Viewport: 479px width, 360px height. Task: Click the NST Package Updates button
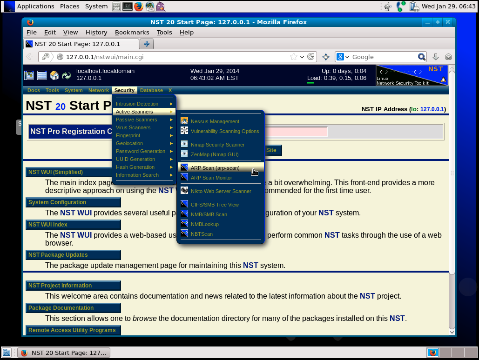[x=74, y=255]
